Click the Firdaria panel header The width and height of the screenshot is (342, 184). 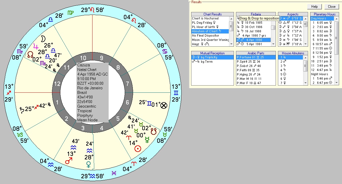[x=256, y=14]
